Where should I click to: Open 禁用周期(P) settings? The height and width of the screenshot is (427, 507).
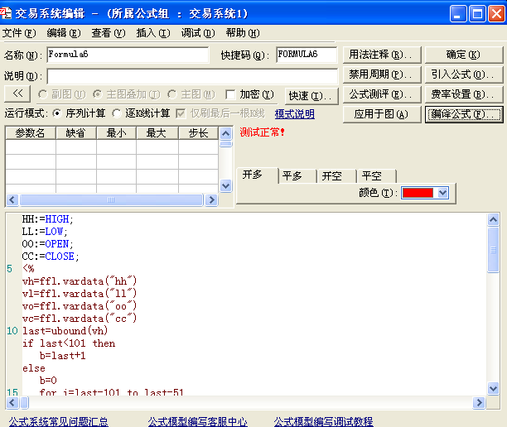pyautogui.click(x=382, y=74)
